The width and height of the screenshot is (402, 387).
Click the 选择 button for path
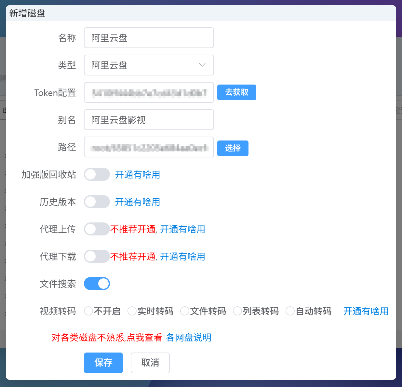coord(233,148)
